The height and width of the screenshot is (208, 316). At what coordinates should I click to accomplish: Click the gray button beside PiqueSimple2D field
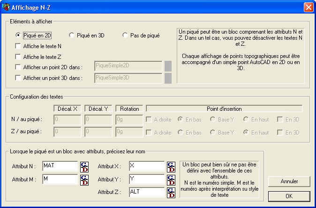point(168,66)
